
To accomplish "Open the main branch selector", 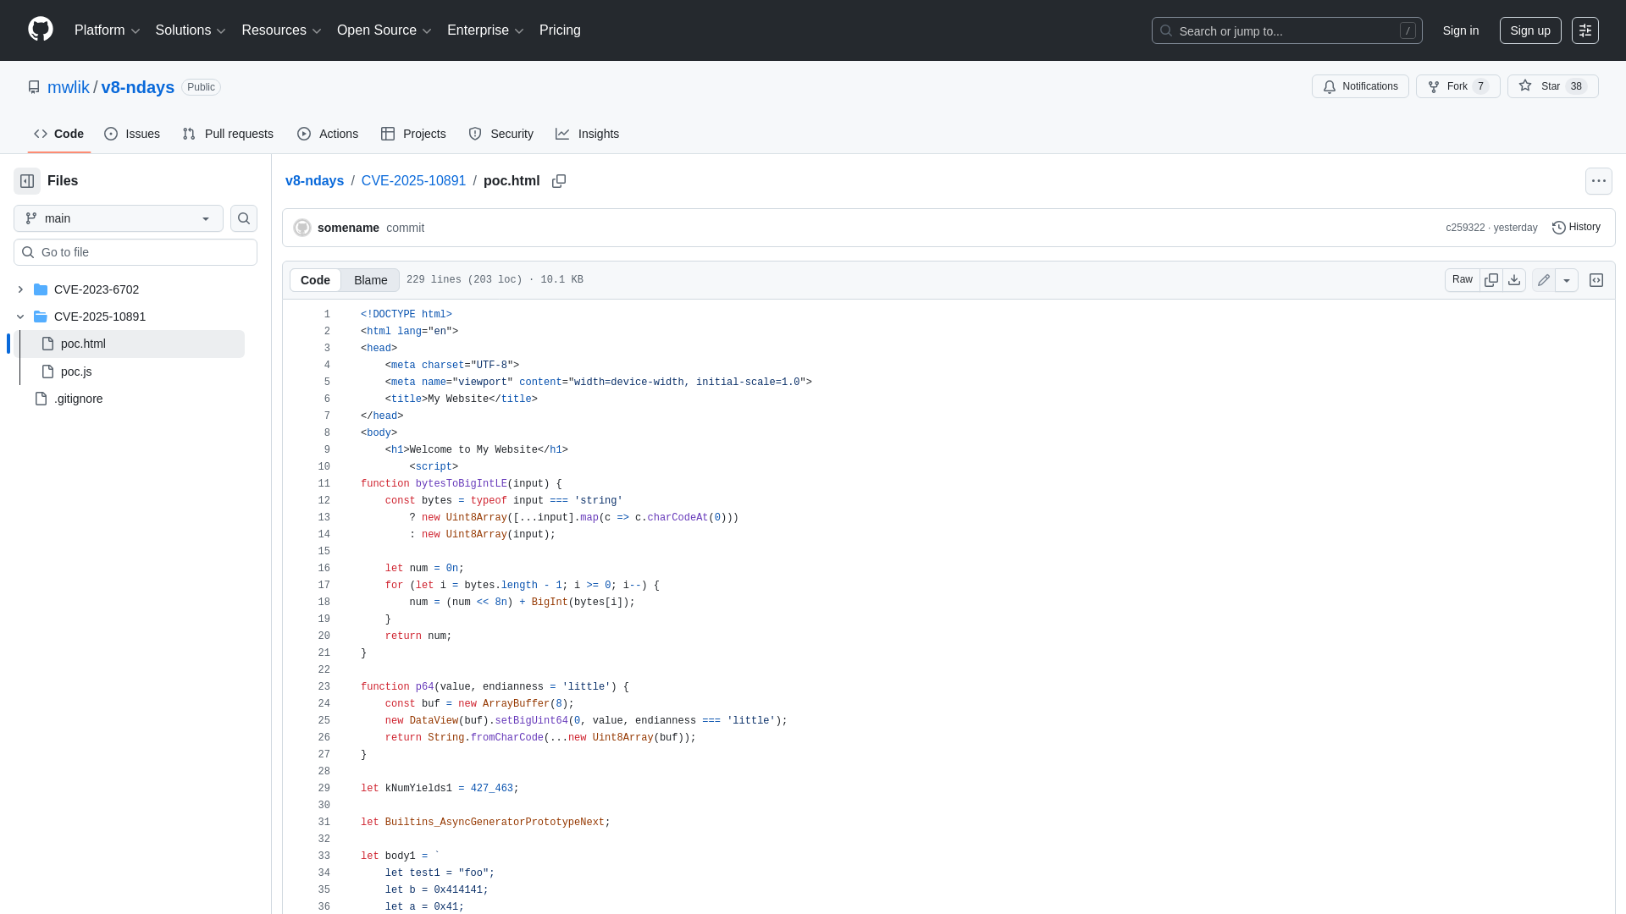I will pyautogui.click(x=118, y=217).
